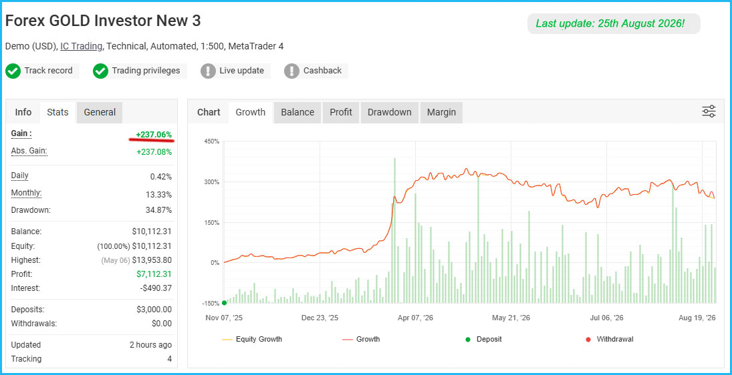Click the +237.06% gain value

click(x=154, y=135)
